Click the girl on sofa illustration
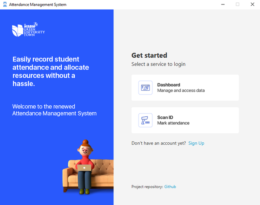This screenshot has width=260, height=205. pyautogui.click(x=88, y=167)
